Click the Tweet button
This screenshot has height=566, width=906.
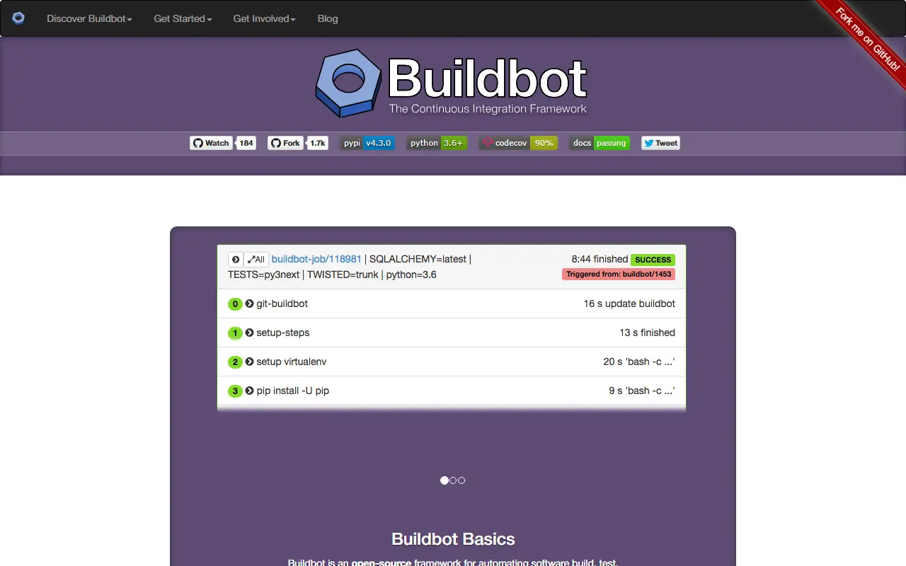point(660,143)
